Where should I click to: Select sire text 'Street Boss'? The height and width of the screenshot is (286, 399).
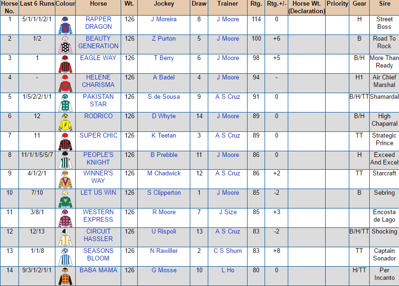(x=384, y=23)
